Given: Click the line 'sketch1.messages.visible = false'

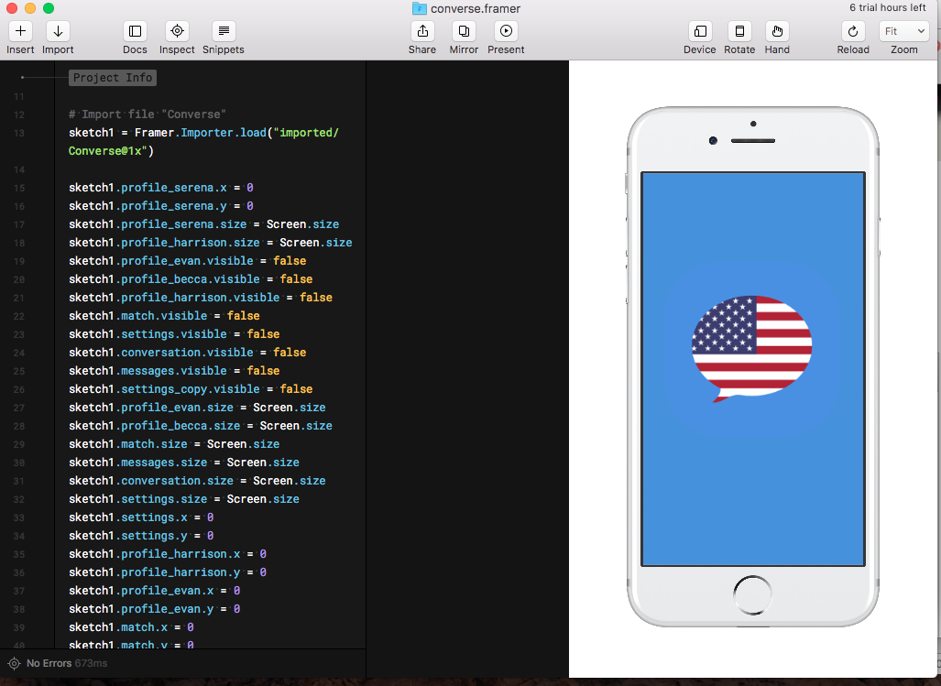Looking at the screenshot, I should (x=174, y=371).
